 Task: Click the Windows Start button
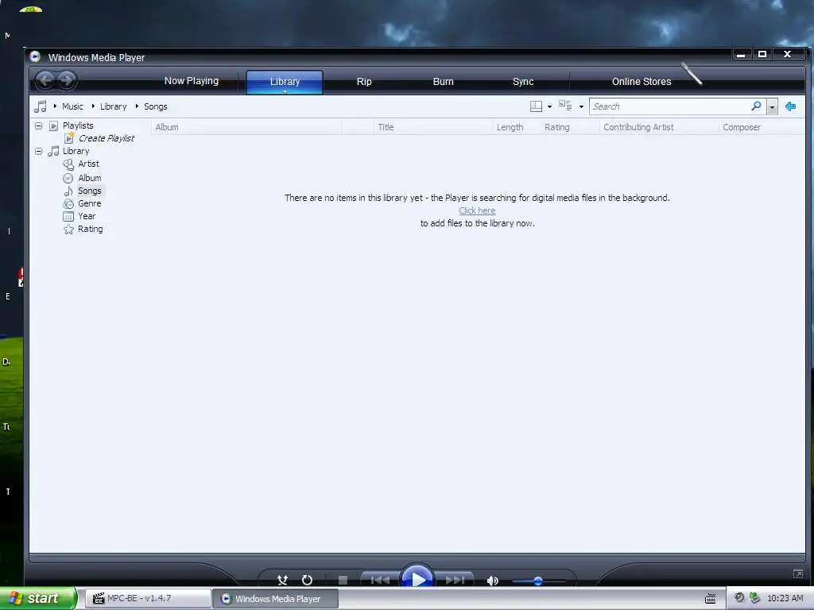click(38, 598)
